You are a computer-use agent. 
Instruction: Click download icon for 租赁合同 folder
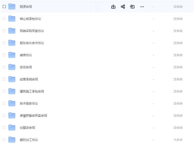click(x=113, y=7)
